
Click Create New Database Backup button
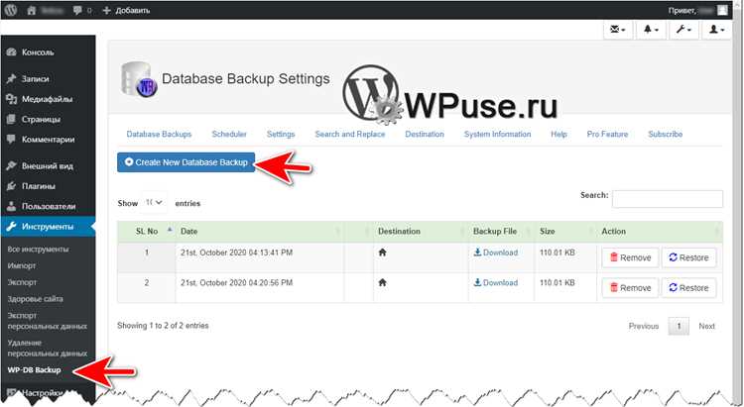186,162
